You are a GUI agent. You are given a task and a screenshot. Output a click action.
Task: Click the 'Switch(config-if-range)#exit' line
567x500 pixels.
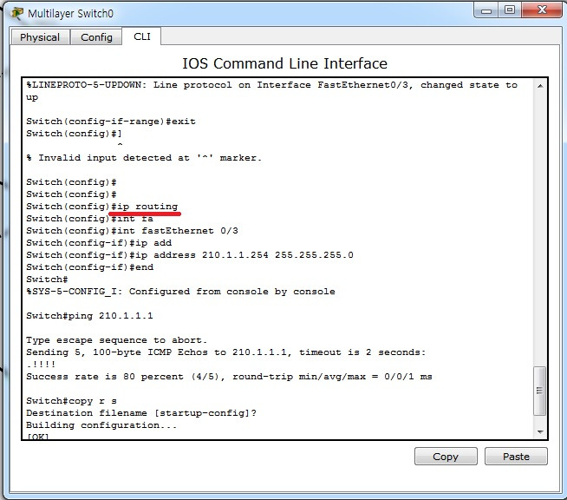[111, 122]
